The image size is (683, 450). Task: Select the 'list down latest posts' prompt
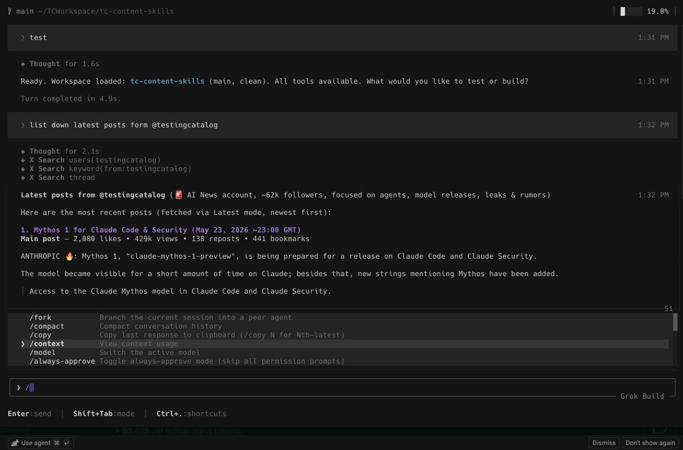coord(342,125)
